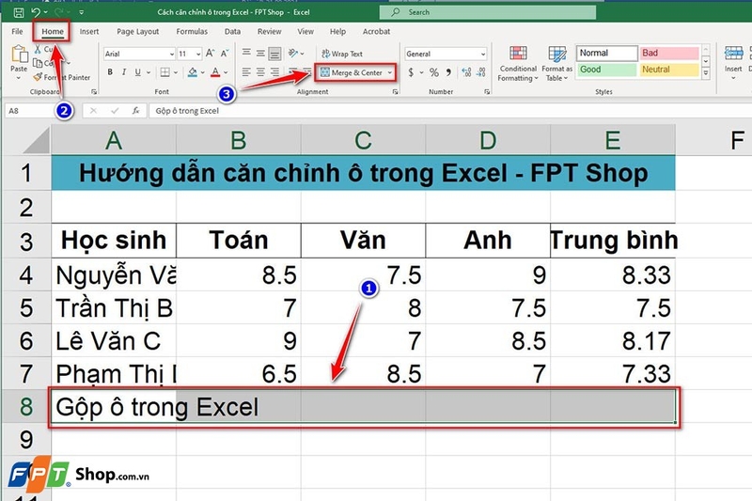Click the Center horizontal alignment icon
This screenshot has width=752, height=501.
[x=260, y=72]
